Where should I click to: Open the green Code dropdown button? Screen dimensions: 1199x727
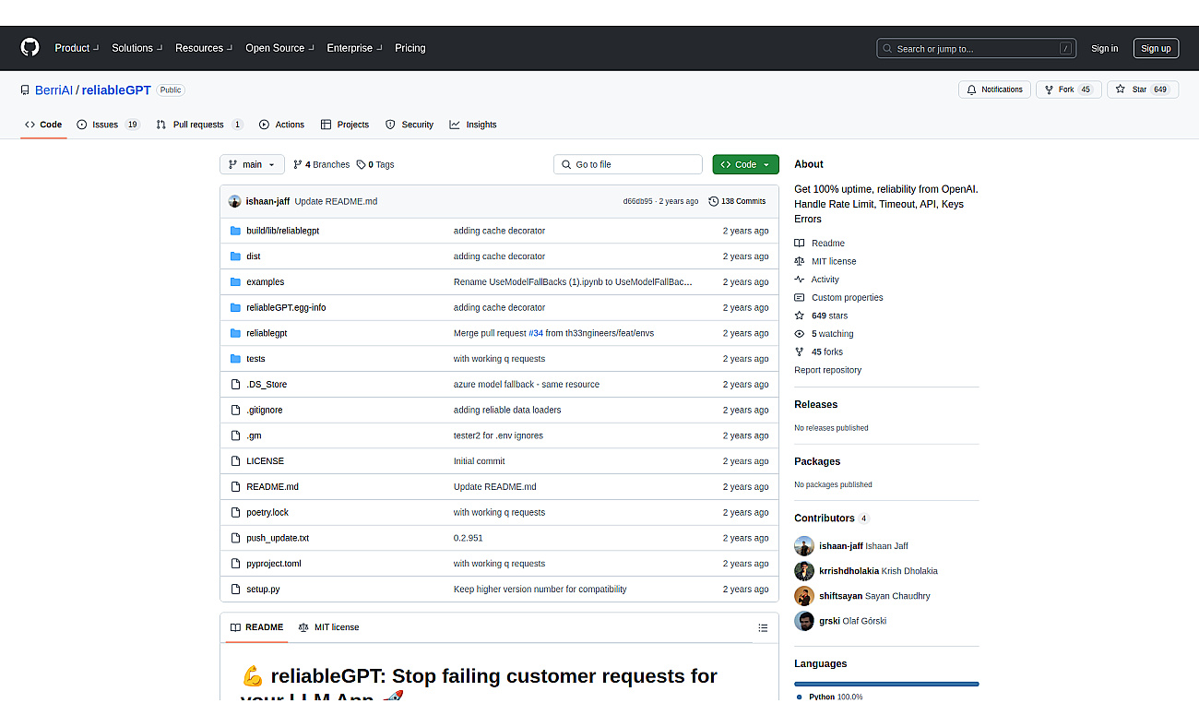745,164
